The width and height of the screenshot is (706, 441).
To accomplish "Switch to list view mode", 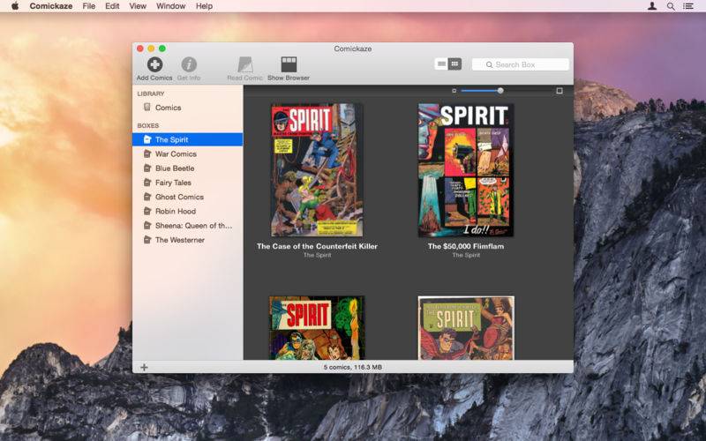I will 441,64.
